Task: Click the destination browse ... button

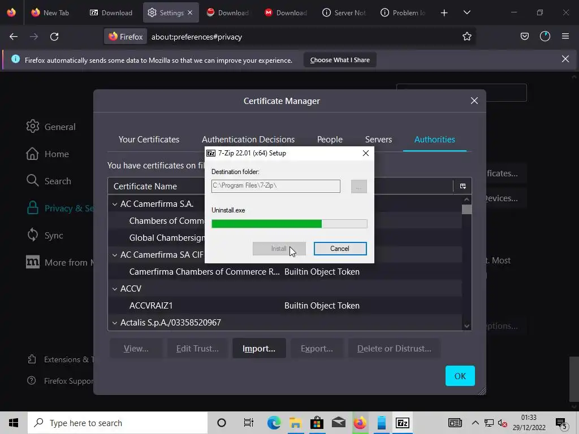Action: tap(358, 186)
